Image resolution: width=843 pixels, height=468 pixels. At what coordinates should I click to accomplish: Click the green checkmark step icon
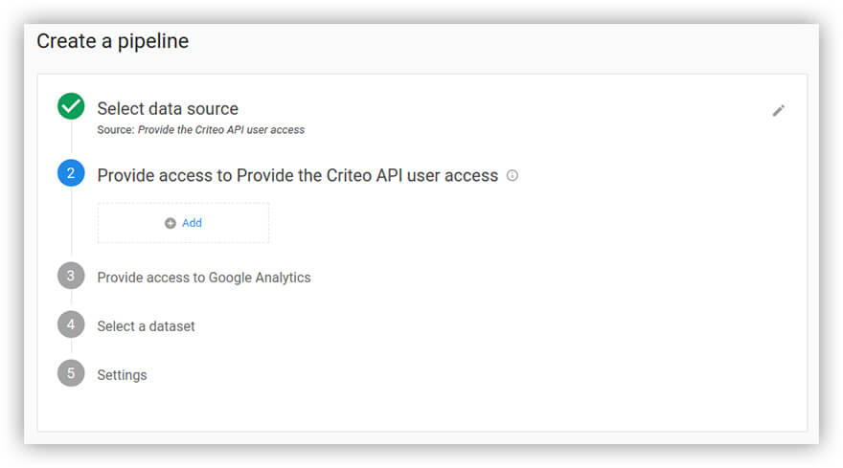click(71, 106)
